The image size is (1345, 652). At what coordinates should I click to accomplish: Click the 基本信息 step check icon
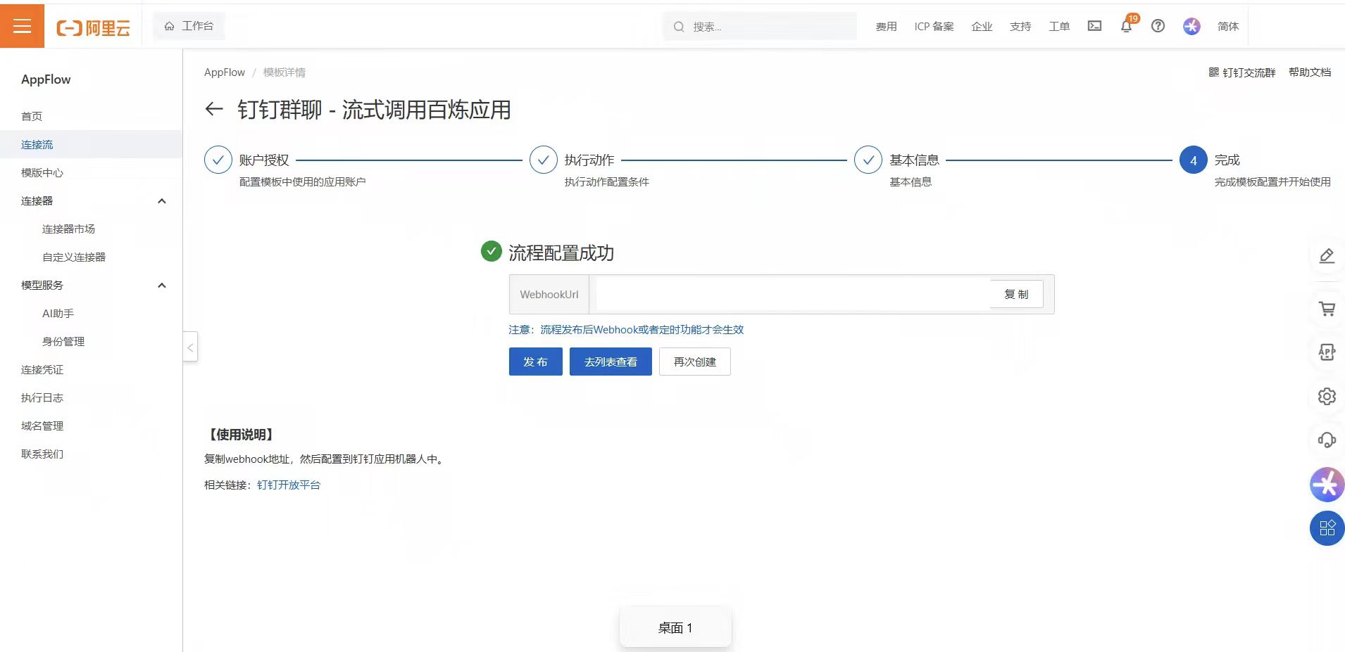(868, 160)
